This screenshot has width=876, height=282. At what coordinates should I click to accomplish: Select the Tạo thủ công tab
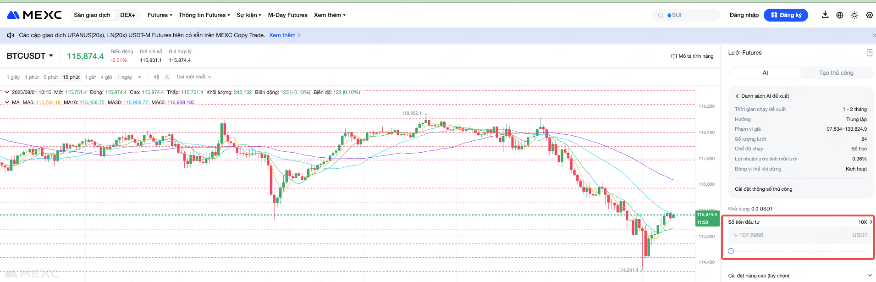[x=836, y=73]
